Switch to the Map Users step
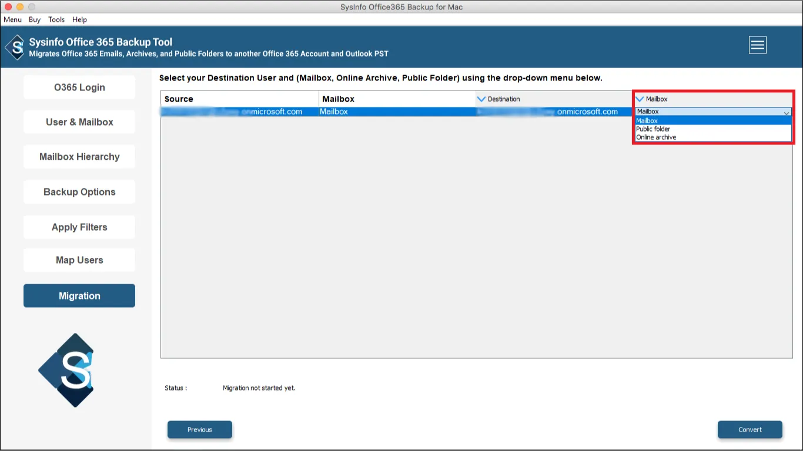The width and height of the screenshot is (803, 451). click(79, 260)
